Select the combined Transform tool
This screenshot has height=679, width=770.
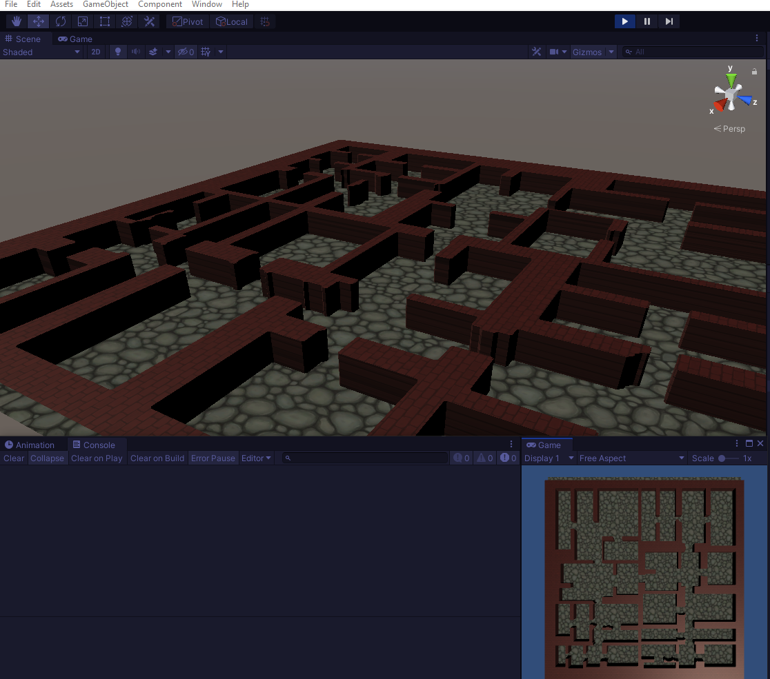pos(127,21)
